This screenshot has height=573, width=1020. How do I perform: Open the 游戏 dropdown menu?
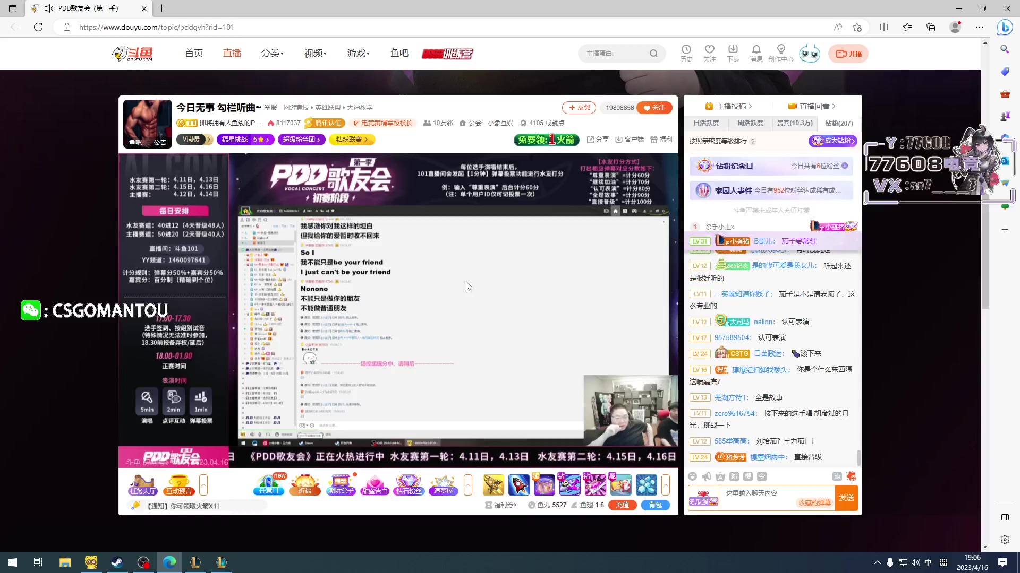coord(358,53)
